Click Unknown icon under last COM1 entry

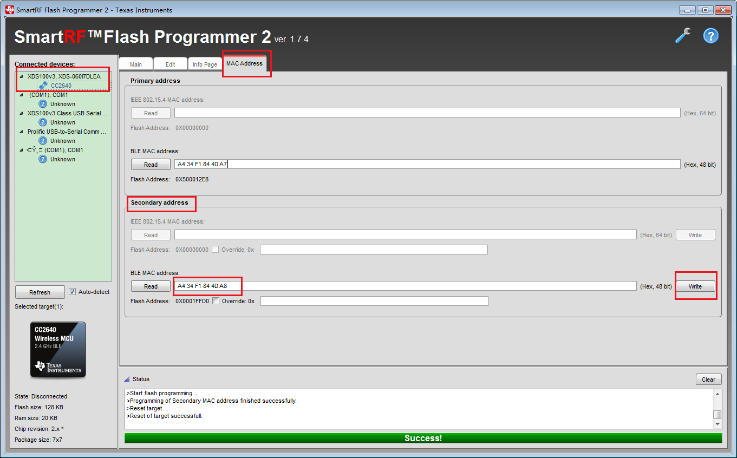coord(43,159)
